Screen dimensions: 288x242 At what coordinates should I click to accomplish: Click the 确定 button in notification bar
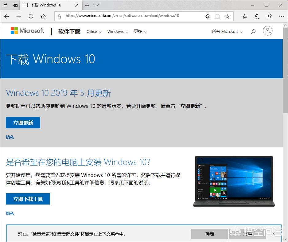coord(210,234)
